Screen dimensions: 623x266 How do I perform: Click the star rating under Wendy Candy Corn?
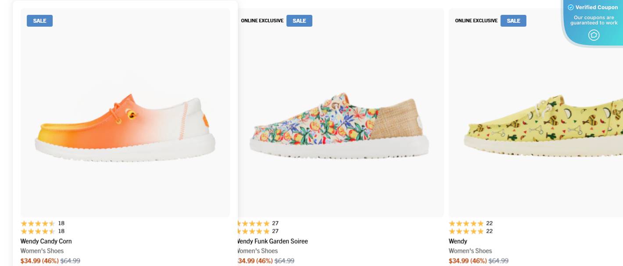(39, 224)
